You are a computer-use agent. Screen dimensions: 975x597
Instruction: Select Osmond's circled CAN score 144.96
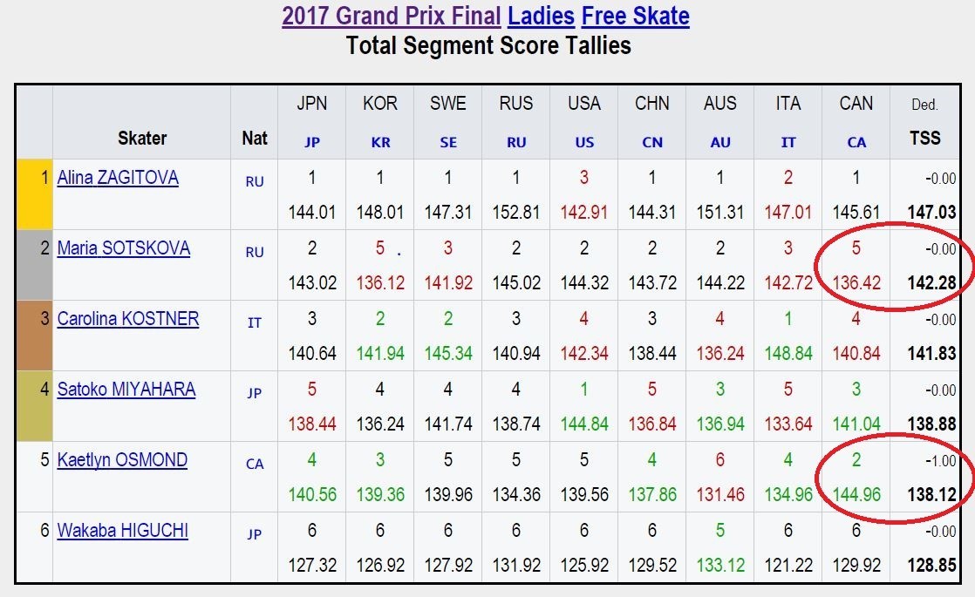[856, 494]
